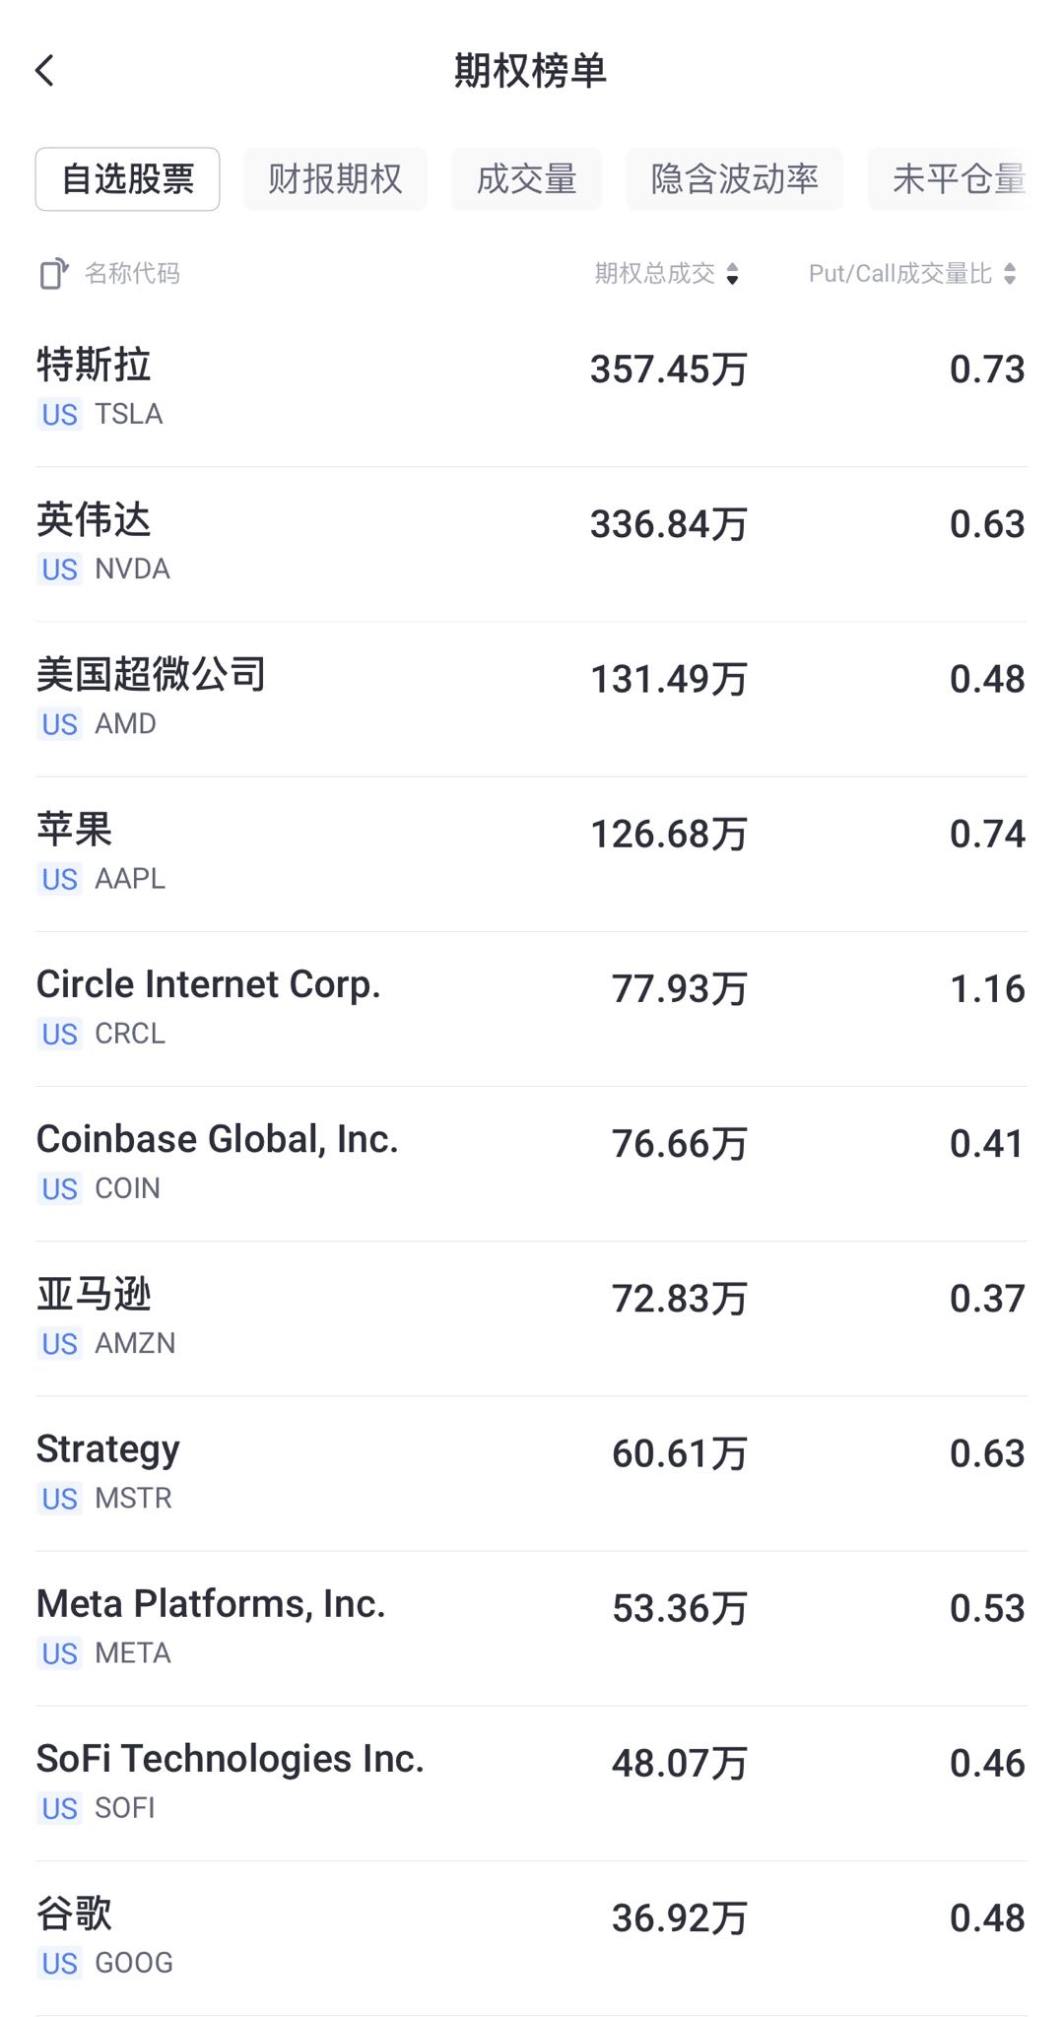Open 特斯拉 TSLA options row

tap(531, 388)
